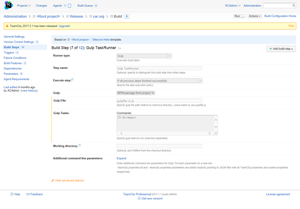
Task: Click Add build step button
Action: 281,49
